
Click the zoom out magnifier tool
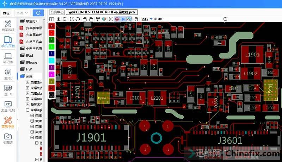(x=65, y=19)
